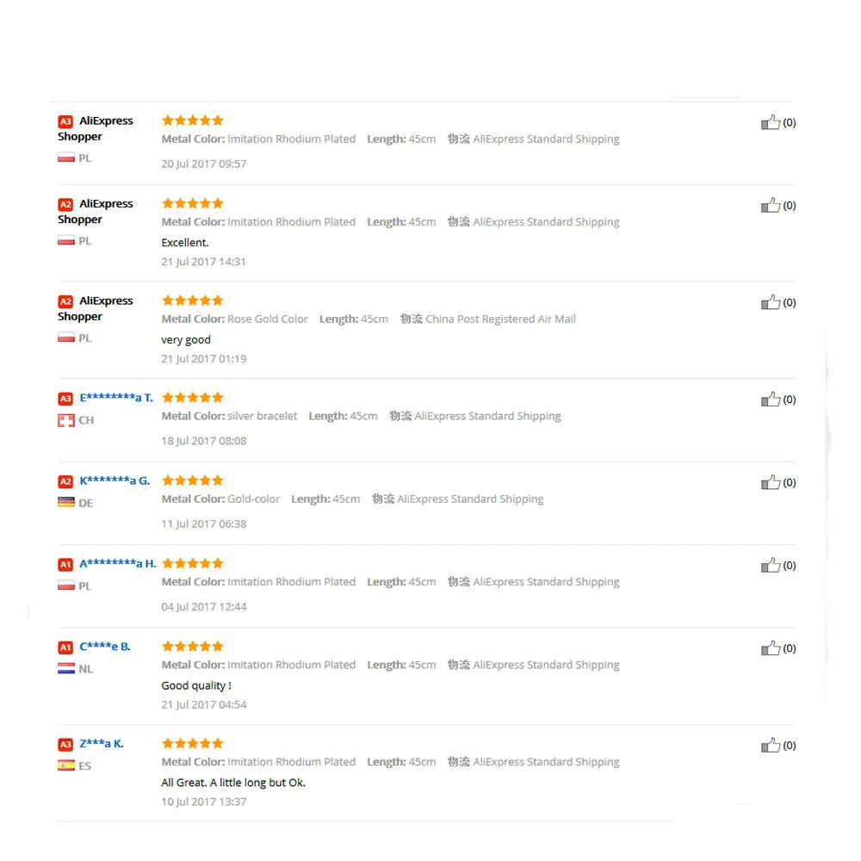
Task: Click the Spanish flag next to ES
Action: point(66,765)
